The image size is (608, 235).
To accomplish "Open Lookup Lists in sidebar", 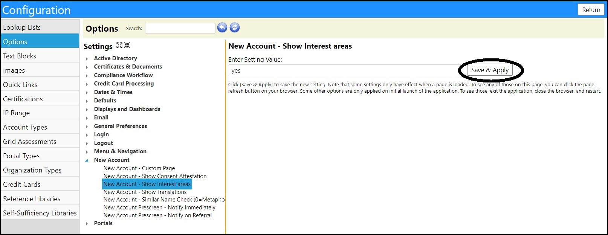I will coord(40,27).
